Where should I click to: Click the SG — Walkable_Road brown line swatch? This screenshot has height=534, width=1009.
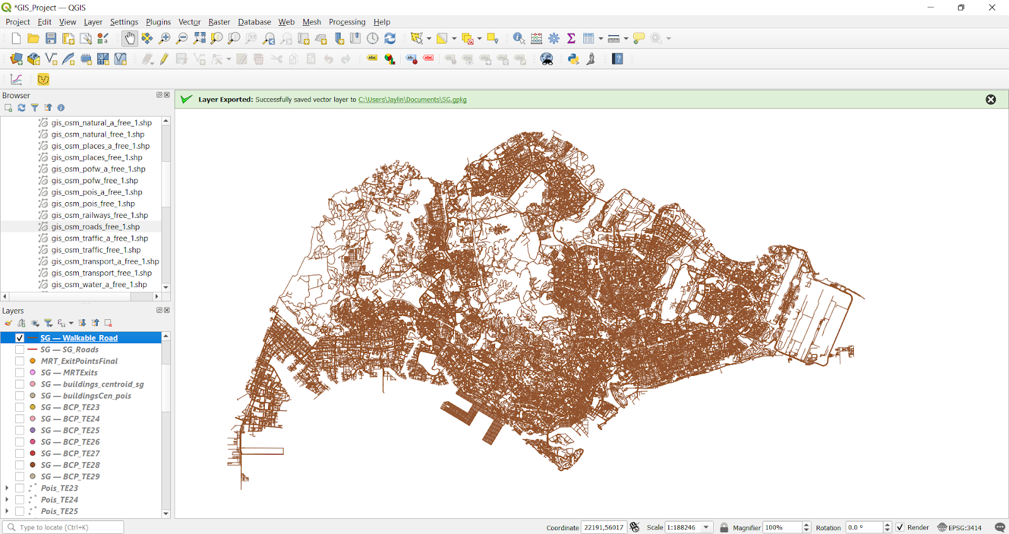click(x=32, y=338)
